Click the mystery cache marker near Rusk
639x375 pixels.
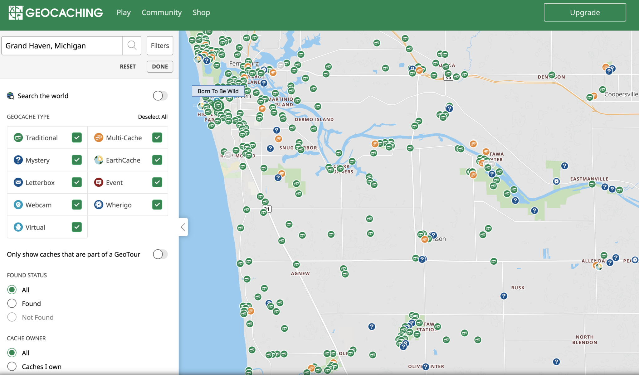click(504, 296)
